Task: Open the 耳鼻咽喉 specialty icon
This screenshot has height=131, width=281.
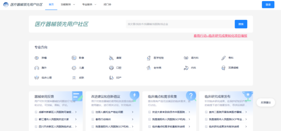Action: (223, 68)
